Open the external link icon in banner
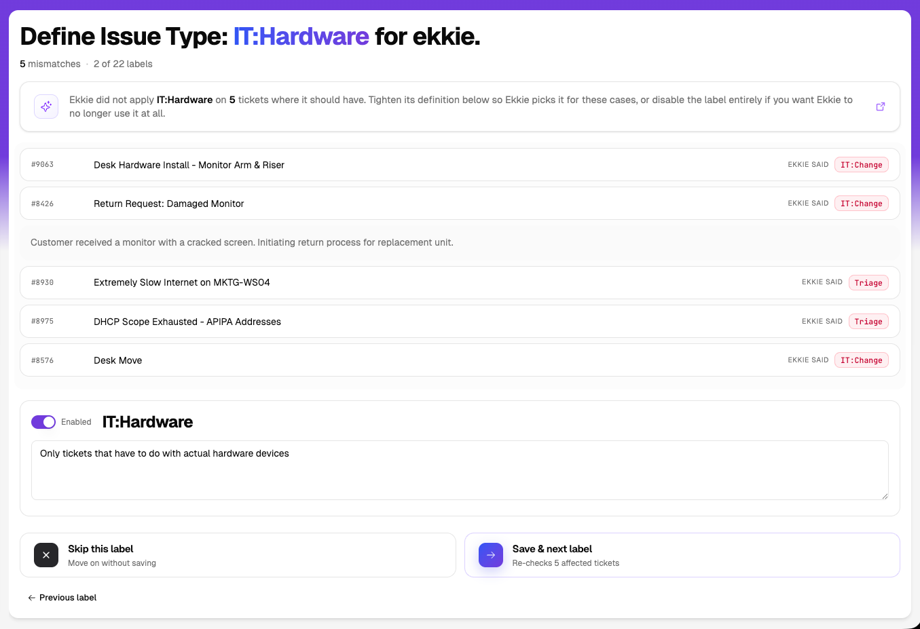The width and height of the screenshot is (920, 629). [x=880, y=107]
